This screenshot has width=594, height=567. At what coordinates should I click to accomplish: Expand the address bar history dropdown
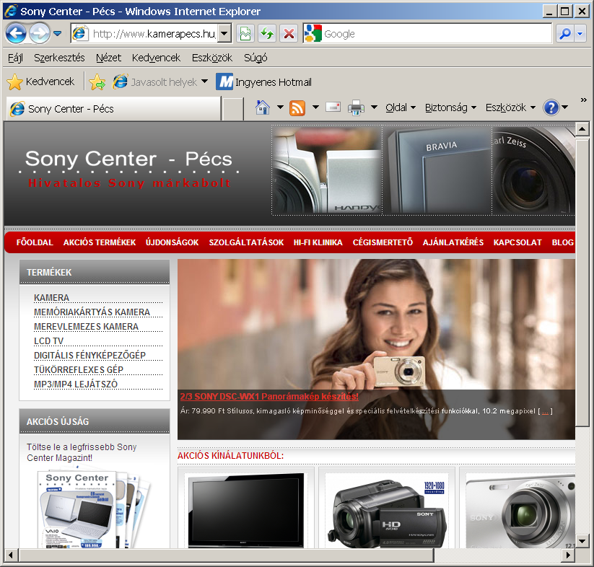pyautogui.click(x=224, y=34)
